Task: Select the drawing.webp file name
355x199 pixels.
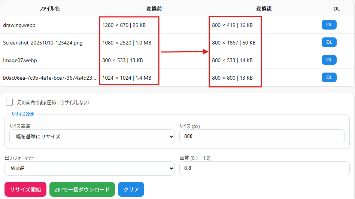Action: coord(19,25)
